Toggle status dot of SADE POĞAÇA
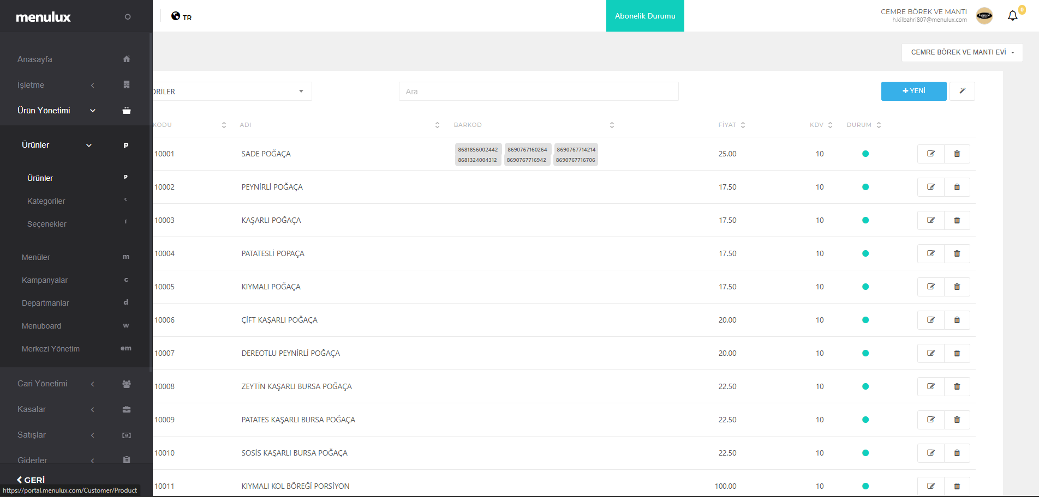The height and width of the screenshot is (497, 1039). tap(865, 154)
